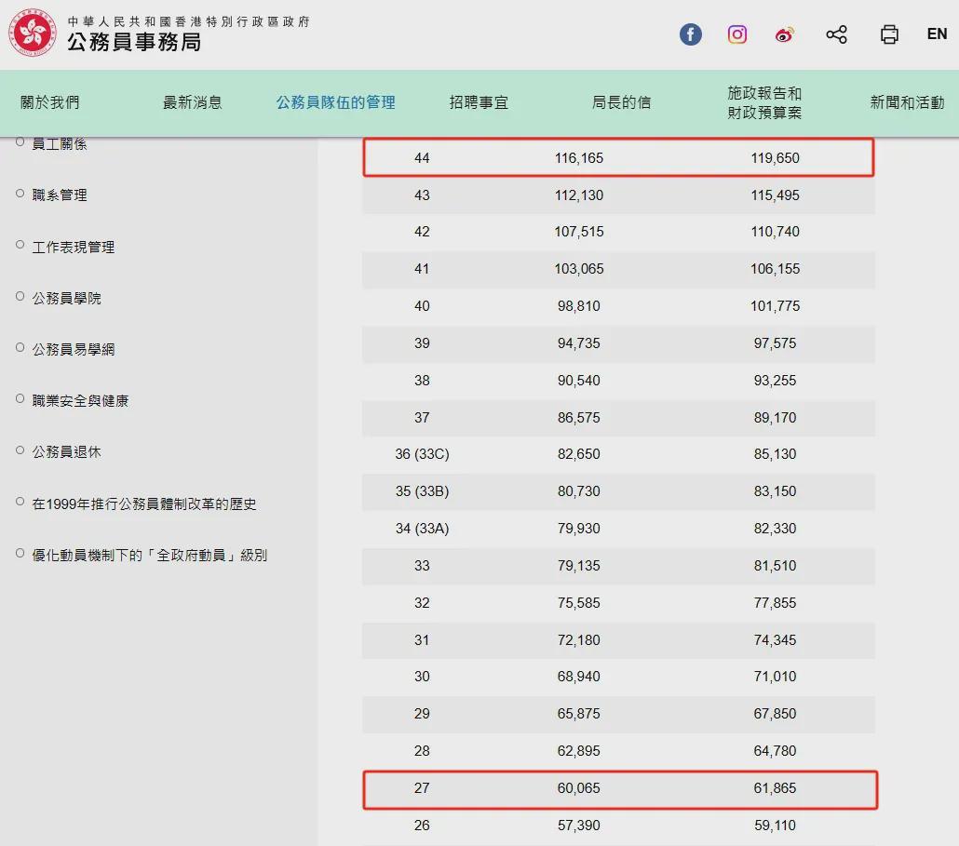The image size is (959, 846).
Task: Open the Instagram icon link
Action: click(x=737, y=34)
